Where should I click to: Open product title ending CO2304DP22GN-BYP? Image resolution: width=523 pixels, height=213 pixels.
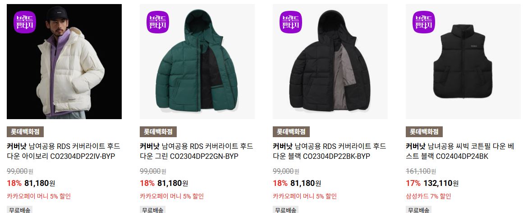point(197,151)
